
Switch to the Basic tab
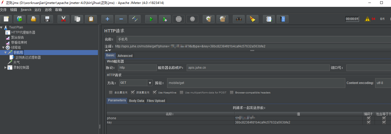110,55
